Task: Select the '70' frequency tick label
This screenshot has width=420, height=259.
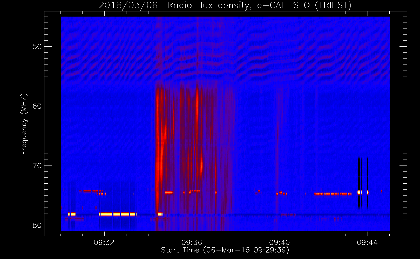Action: click(37, 166)
